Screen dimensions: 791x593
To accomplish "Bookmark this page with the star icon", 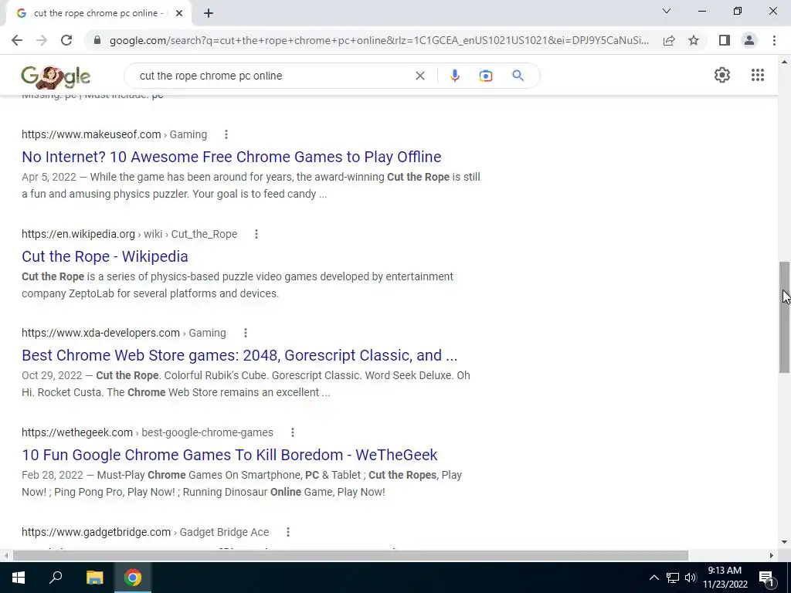I will click(694, 40).
